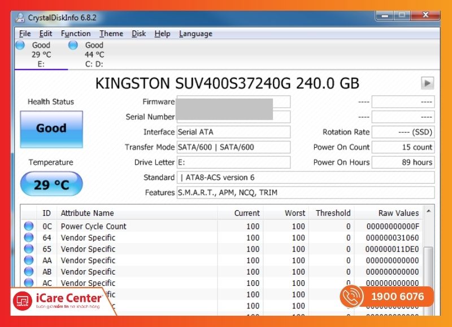Open the Disk menu
This screenshot has height=327, width=452.
point(139,34)
